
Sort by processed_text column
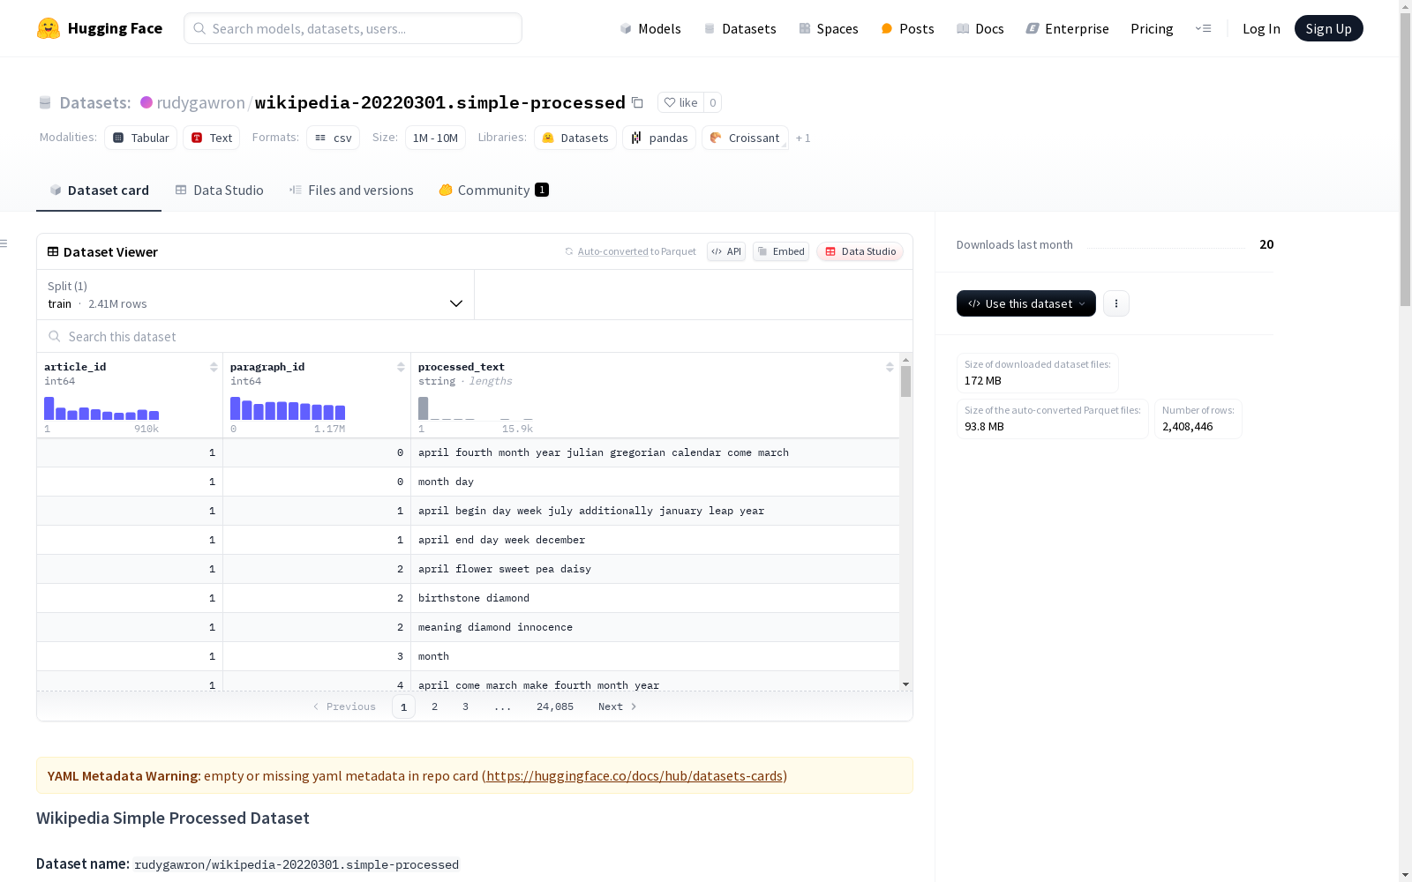point(890,367)
